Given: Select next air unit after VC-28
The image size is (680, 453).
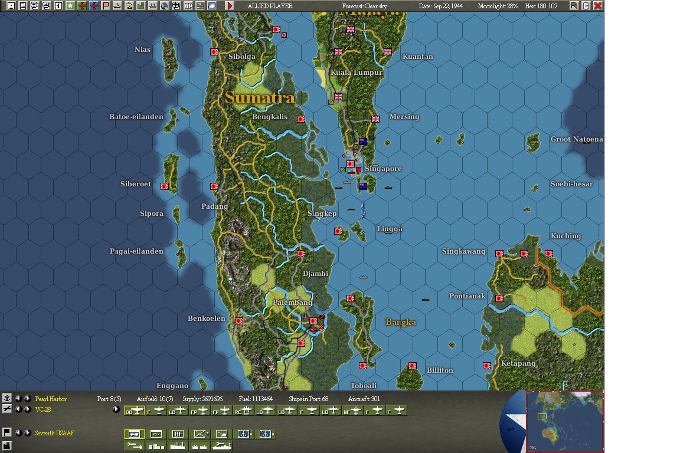Looking at the screenshot, I should 27,409.
